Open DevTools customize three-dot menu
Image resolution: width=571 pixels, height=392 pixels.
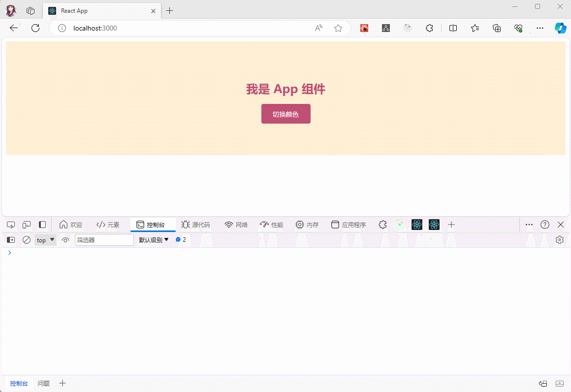click(x=529, y=225)
